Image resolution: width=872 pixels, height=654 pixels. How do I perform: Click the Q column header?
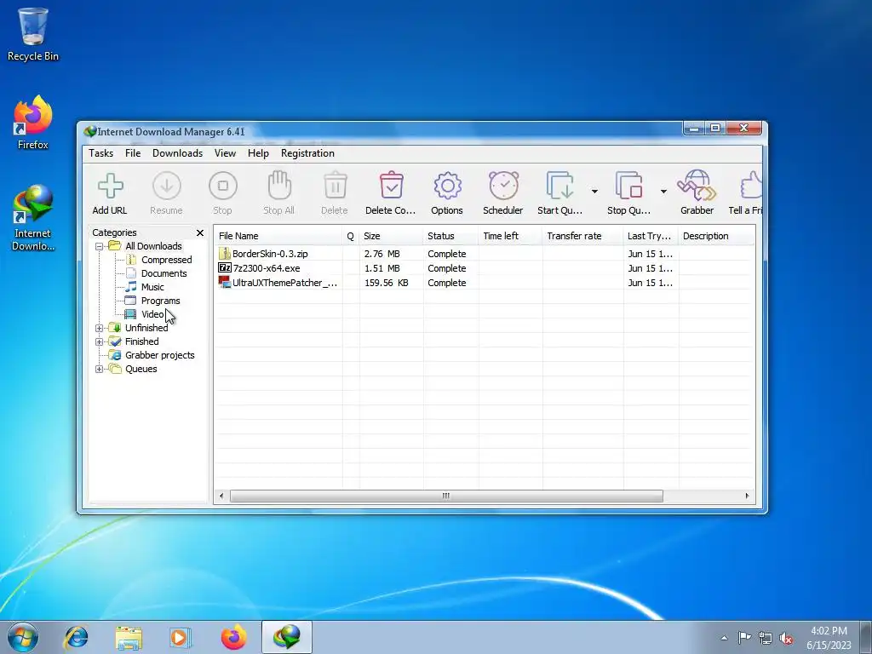pos(351,236)
